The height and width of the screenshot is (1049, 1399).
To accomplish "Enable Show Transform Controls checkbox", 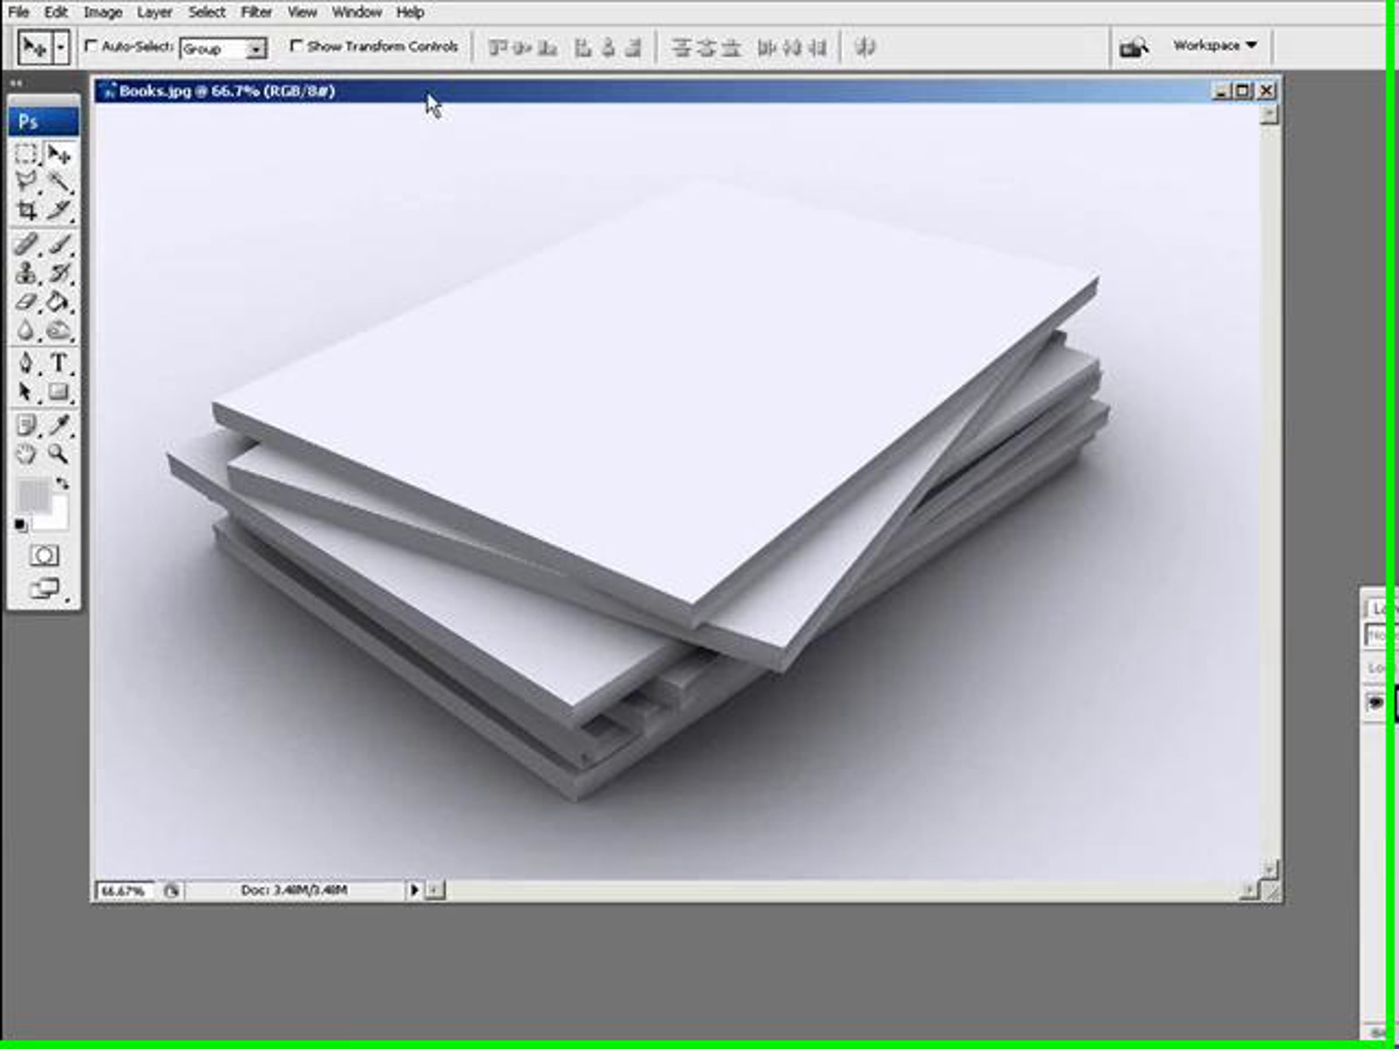I will [x=296, y=46].
